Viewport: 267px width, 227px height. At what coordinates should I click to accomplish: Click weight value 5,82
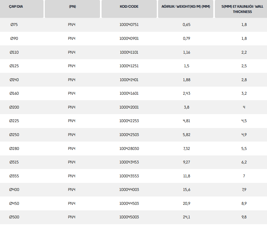pyautogui.click(x=186, y=135)
